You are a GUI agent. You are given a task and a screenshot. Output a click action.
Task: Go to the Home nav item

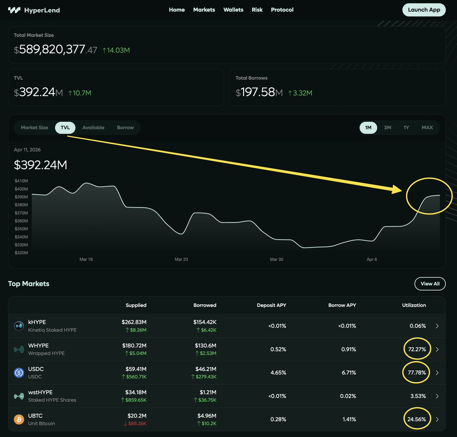click(x=177, y=10)
